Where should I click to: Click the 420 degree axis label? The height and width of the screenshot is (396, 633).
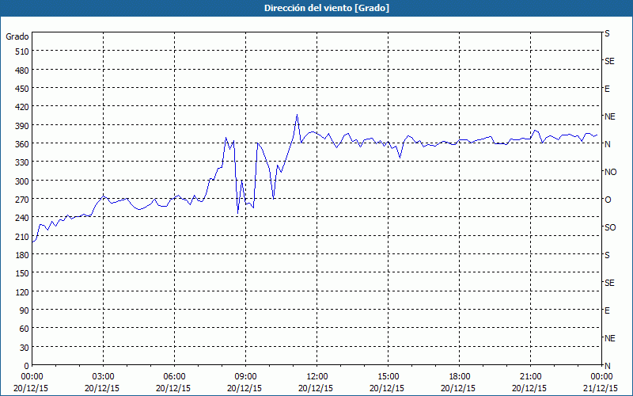tap(22, 107)
